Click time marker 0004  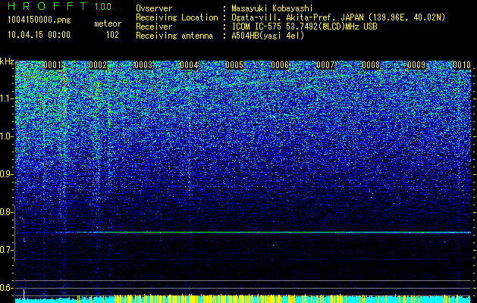pyautogui.click(x=189, y=65)
